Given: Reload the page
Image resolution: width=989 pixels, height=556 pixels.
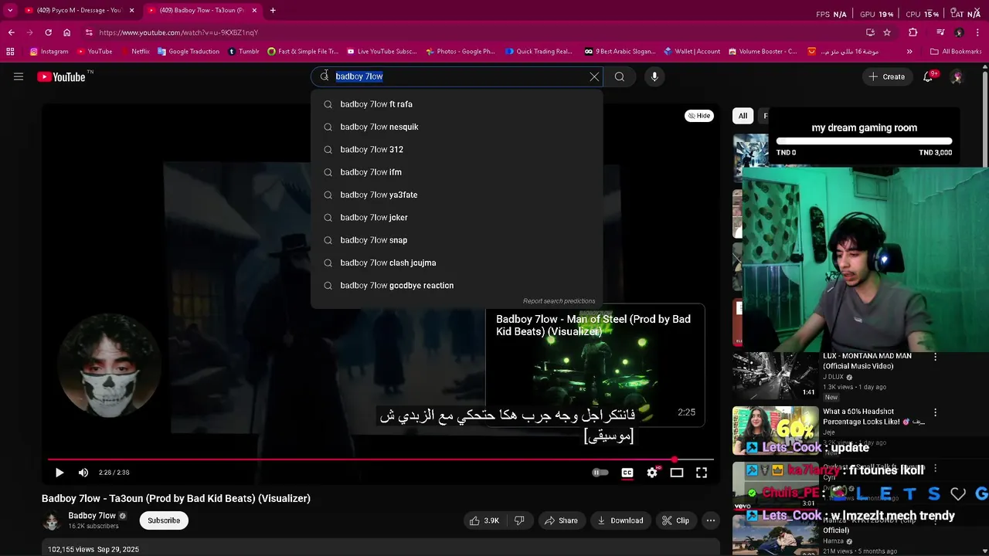Looking at the screenshot, I should (x=48, y=32).
